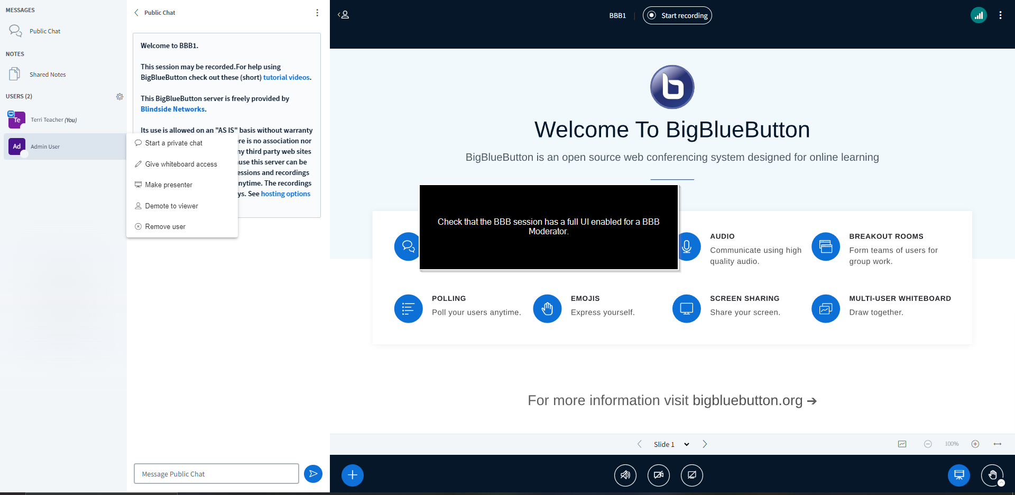Focus the Message Public Chat field

(216, 474)
